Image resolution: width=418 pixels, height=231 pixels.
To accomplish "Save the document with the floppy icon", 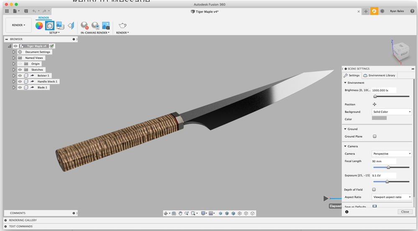I will (x=26, y=11).
